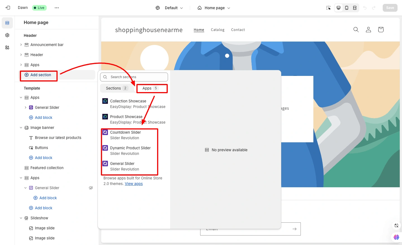Click the Slideshow section icon

point(27,218)
